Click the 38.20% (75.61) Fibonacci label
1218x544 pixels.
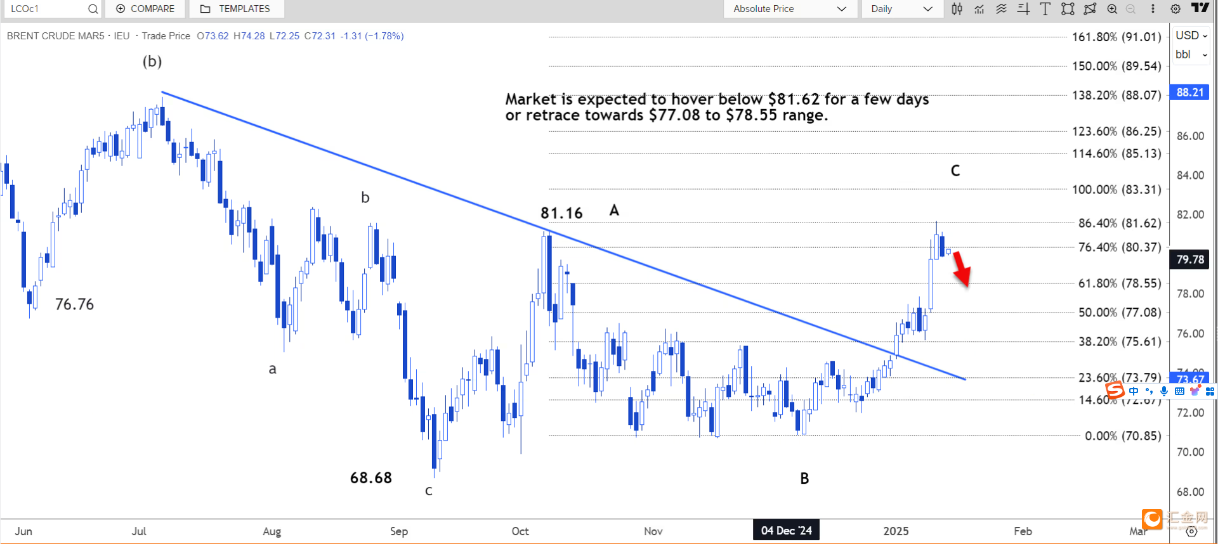1120,342
